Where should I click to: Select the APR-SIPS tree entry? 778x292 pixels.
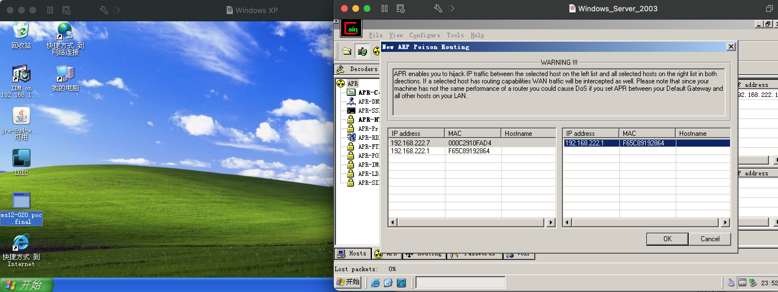click(x=368, y=183)
